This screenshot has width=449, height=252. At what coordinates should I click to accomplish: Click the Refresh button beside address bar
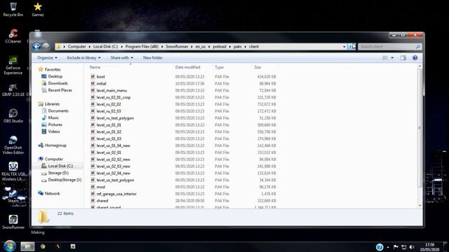(351, 47)
